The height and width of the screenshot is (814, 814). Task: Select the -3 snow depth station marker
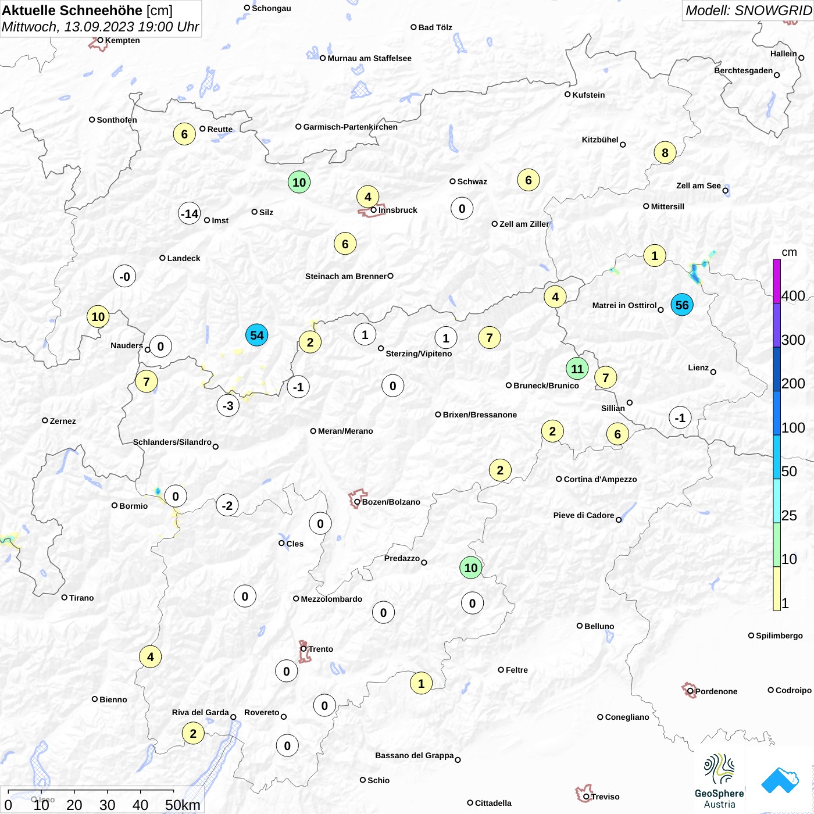pos(228,405)
